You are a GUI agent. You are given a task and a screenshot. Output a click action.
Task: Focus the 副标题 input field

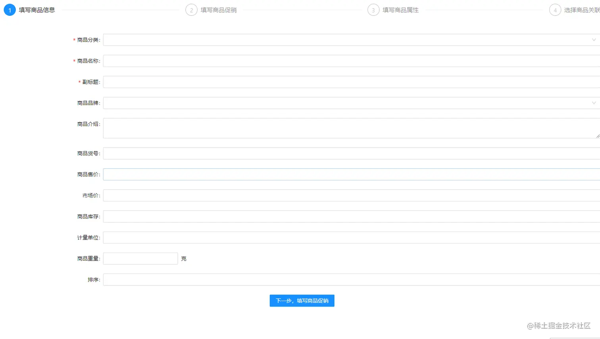(x=352, y=82)
